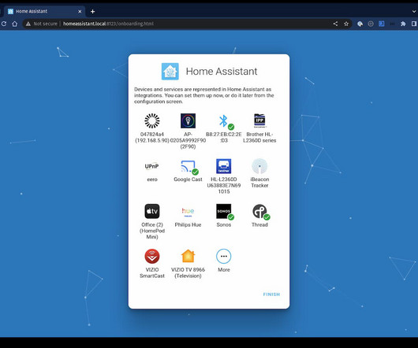The width and height of the screenshot is (418, 348).
Task: Bookmark this page with the star icon
Action: pos(346,24)
